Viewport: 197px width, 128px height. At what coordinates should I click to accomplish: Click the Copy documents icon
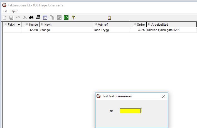(x=52, y=18)
